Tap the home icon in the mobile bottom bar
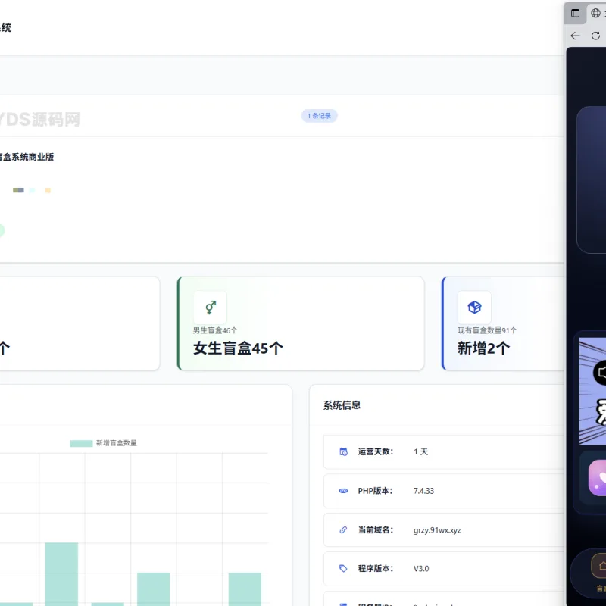This screenshot has width=606, height=606. click(x=600, y=566)
